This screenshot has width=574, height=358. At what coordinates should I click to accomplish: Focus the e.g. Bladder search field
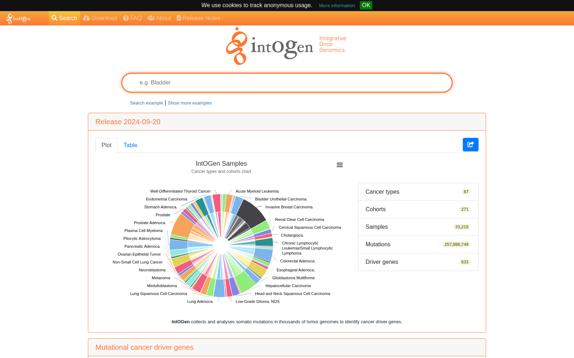coord(287,83)
